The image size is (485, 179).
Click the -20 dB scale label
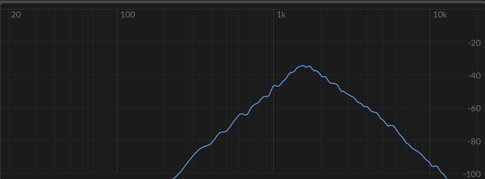click(475, 43)
